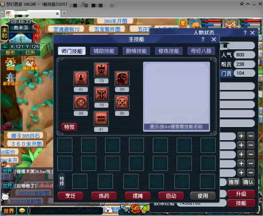Click the 帮贡 value 238 field
This screenshot has height=216, width=263.
pyautogui.click(x=244, y=64)
